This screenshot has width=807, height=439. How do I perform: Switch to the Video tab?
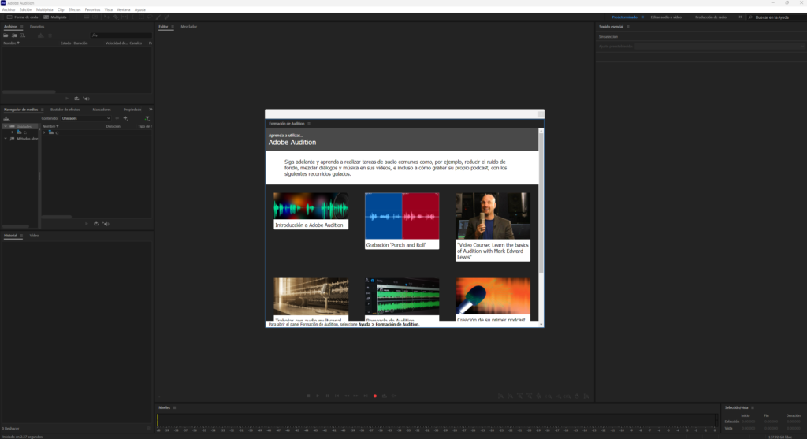[x=34, y=236]
